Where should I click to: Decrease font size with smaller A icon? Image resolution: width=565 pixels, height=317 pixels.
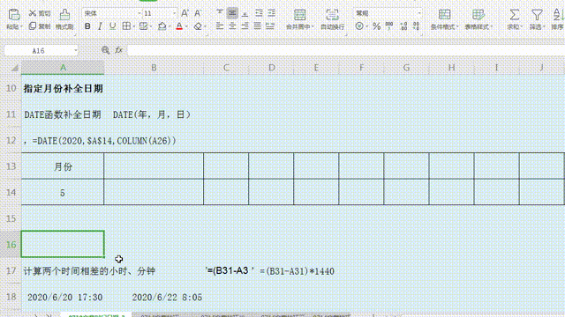pos(198,13)
